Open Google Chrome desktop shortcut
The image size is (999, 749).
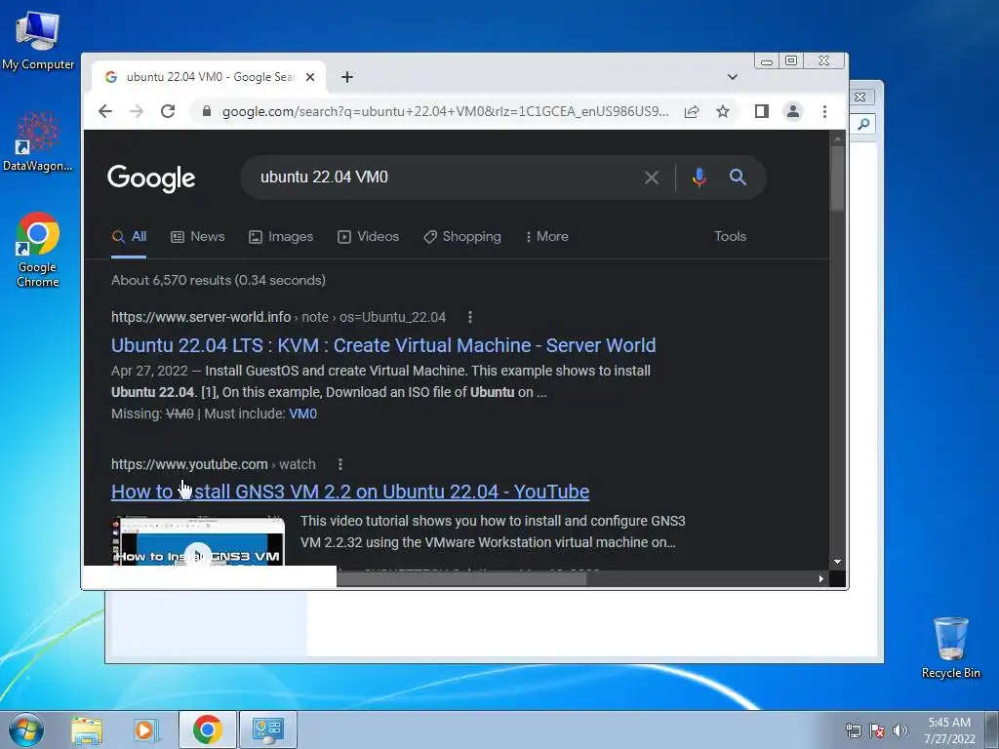click(x=38, y=250)
